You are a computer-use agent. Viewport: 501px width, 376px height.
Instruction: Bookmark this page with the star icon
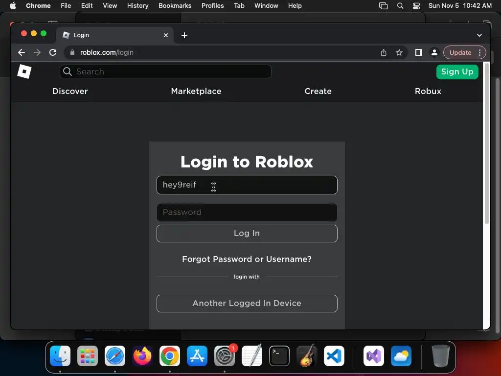(399, 52)
